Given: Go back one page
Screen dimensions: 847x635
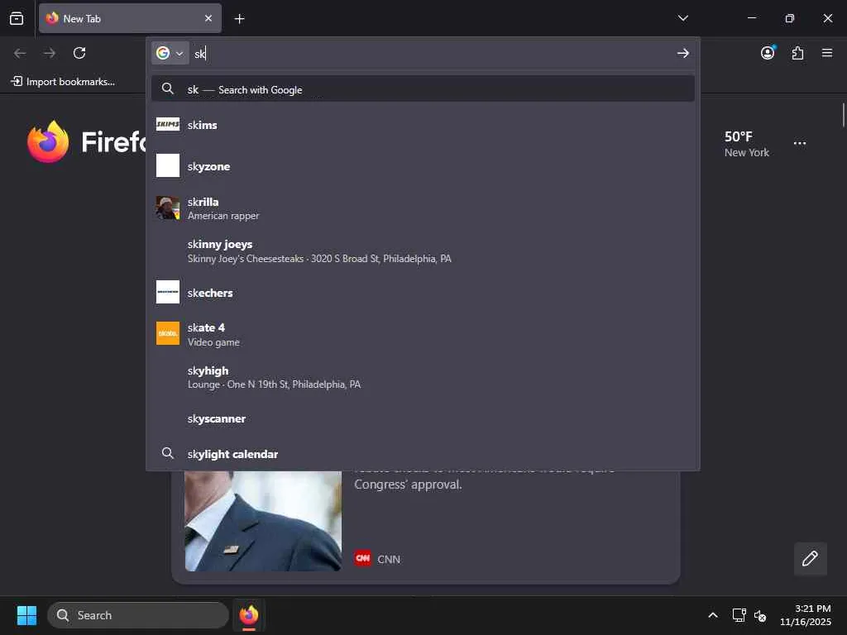Looking at the screenshot, I should point(20,53).
